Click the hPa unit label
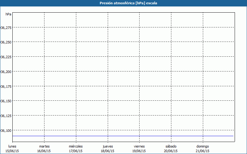 8,14
